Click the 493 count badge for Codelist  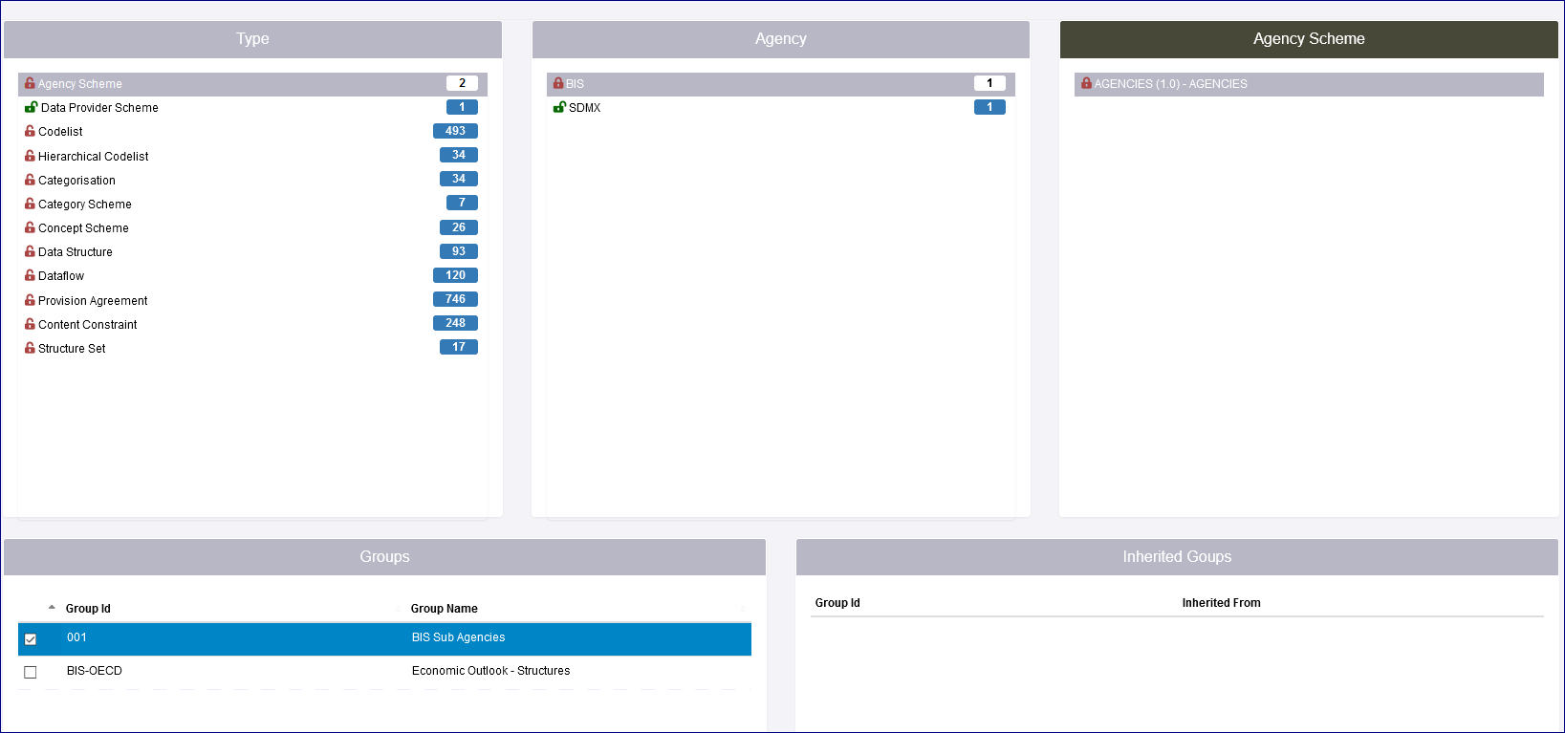pyautogui.click(x=455, y=131)
